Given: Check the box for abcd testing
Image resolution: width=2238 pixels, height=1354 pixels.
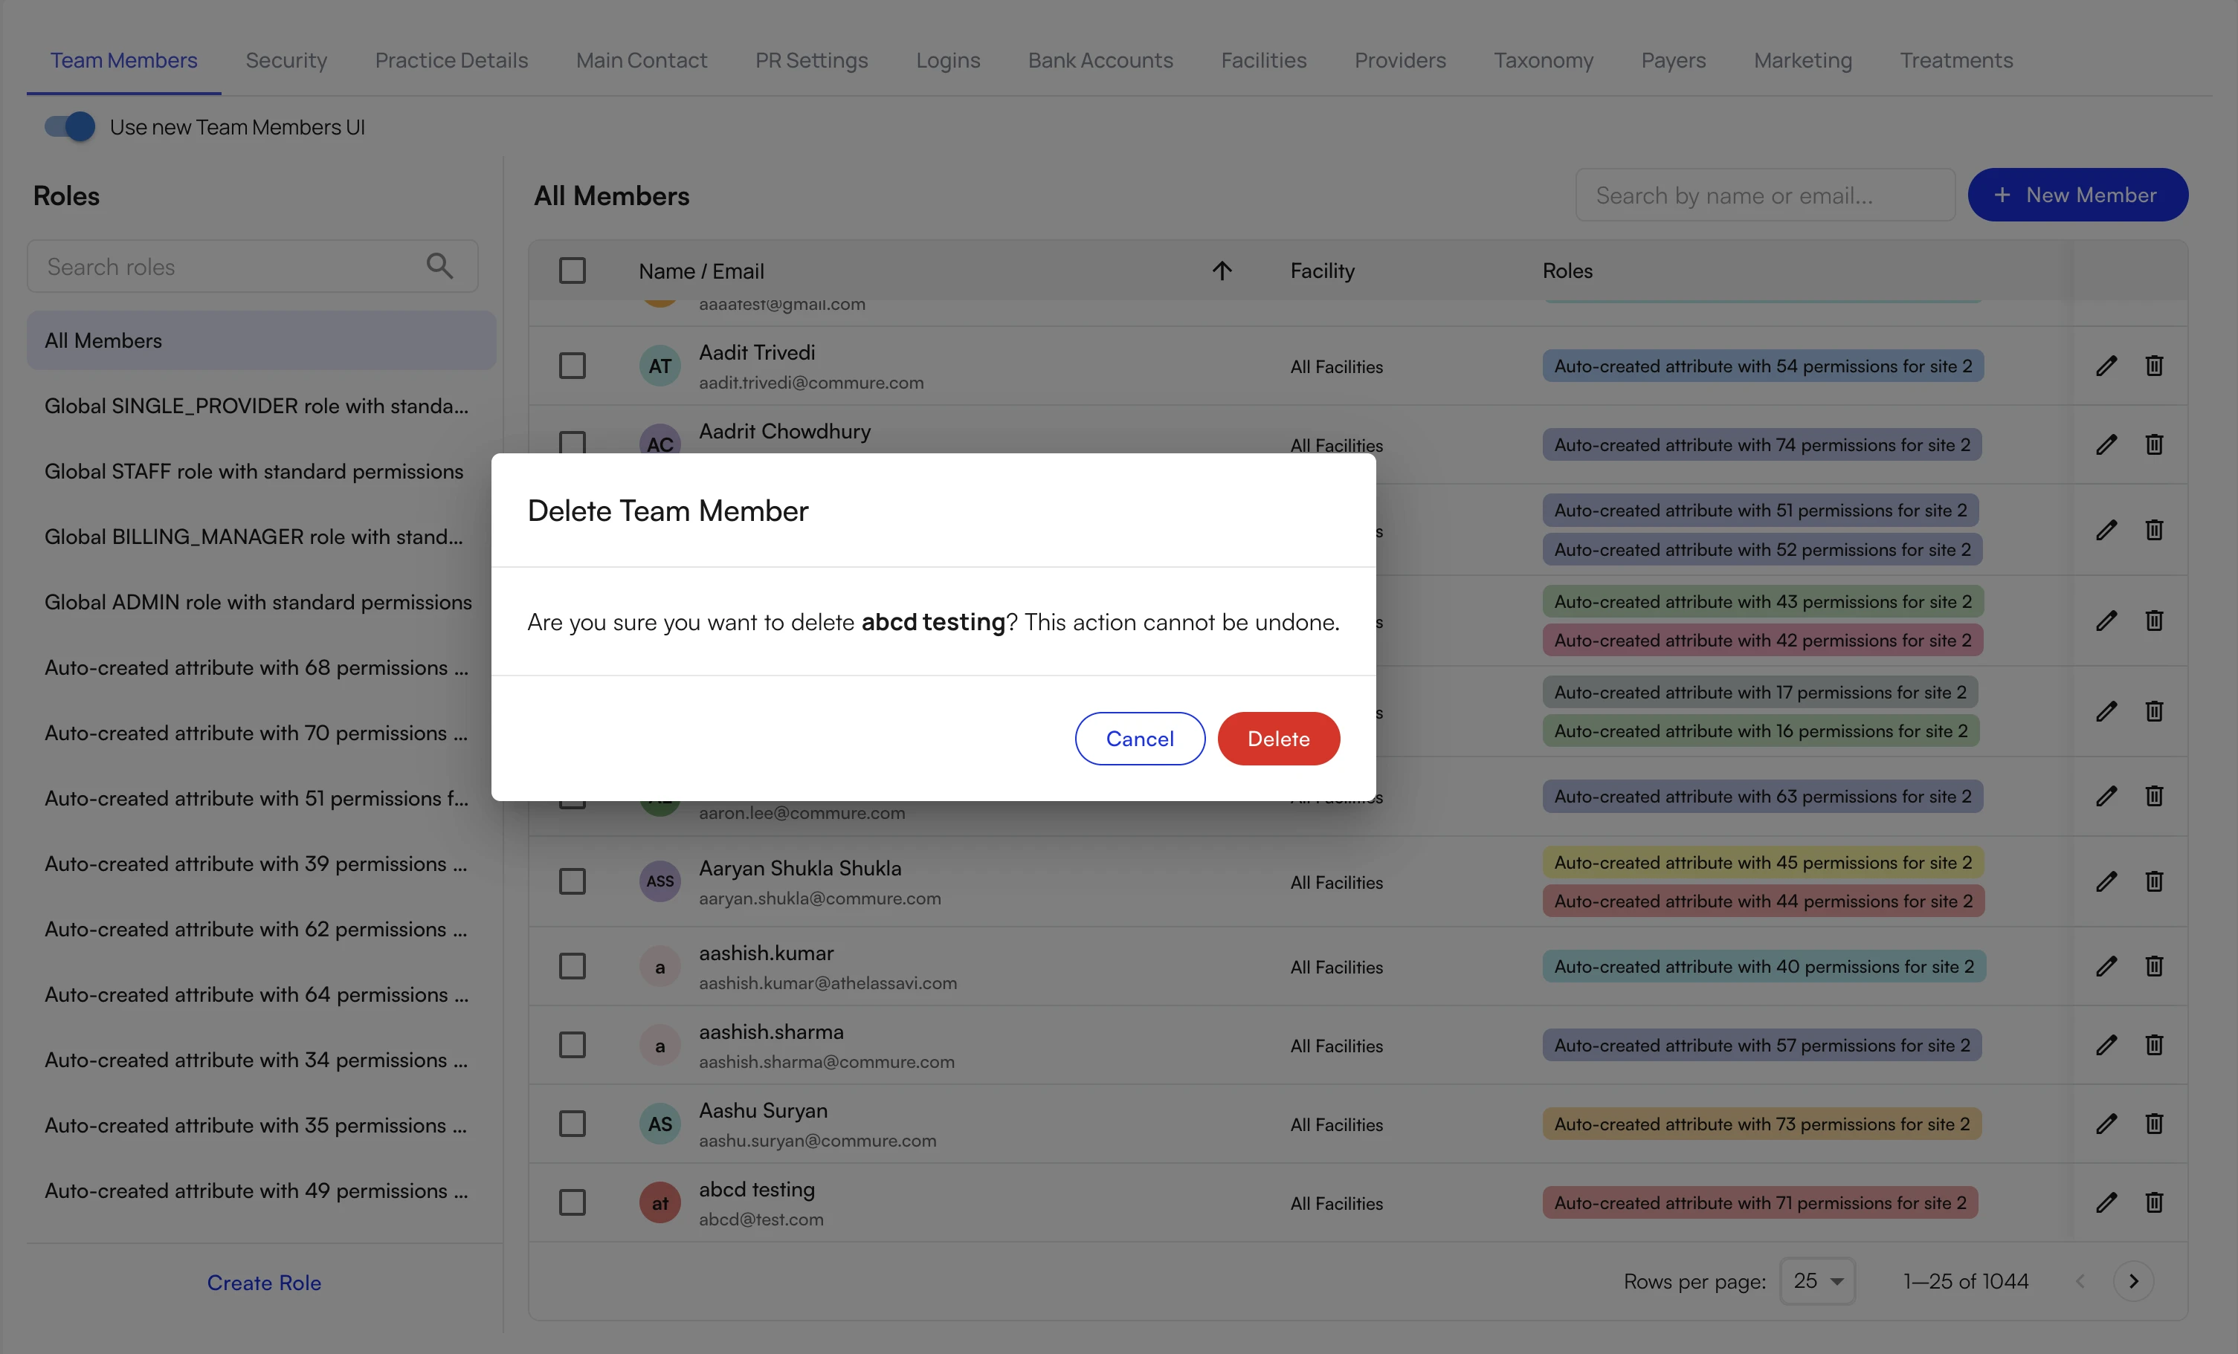Looking at the screenshot, I should (x=573, y=1202).
